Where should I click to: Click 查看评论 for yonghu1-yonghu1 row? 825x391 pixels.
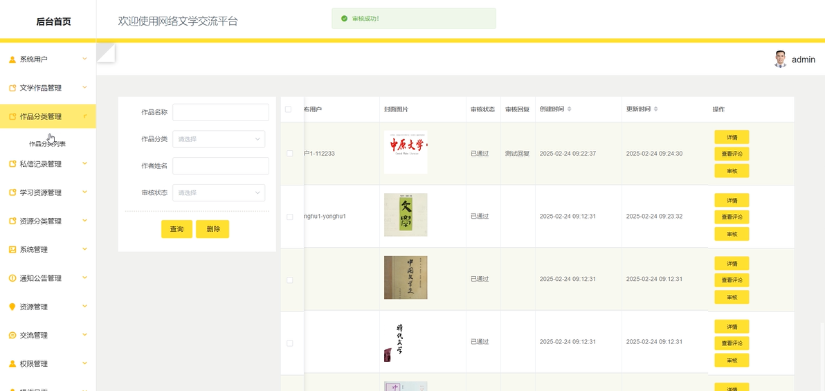(x=732, y=217)
